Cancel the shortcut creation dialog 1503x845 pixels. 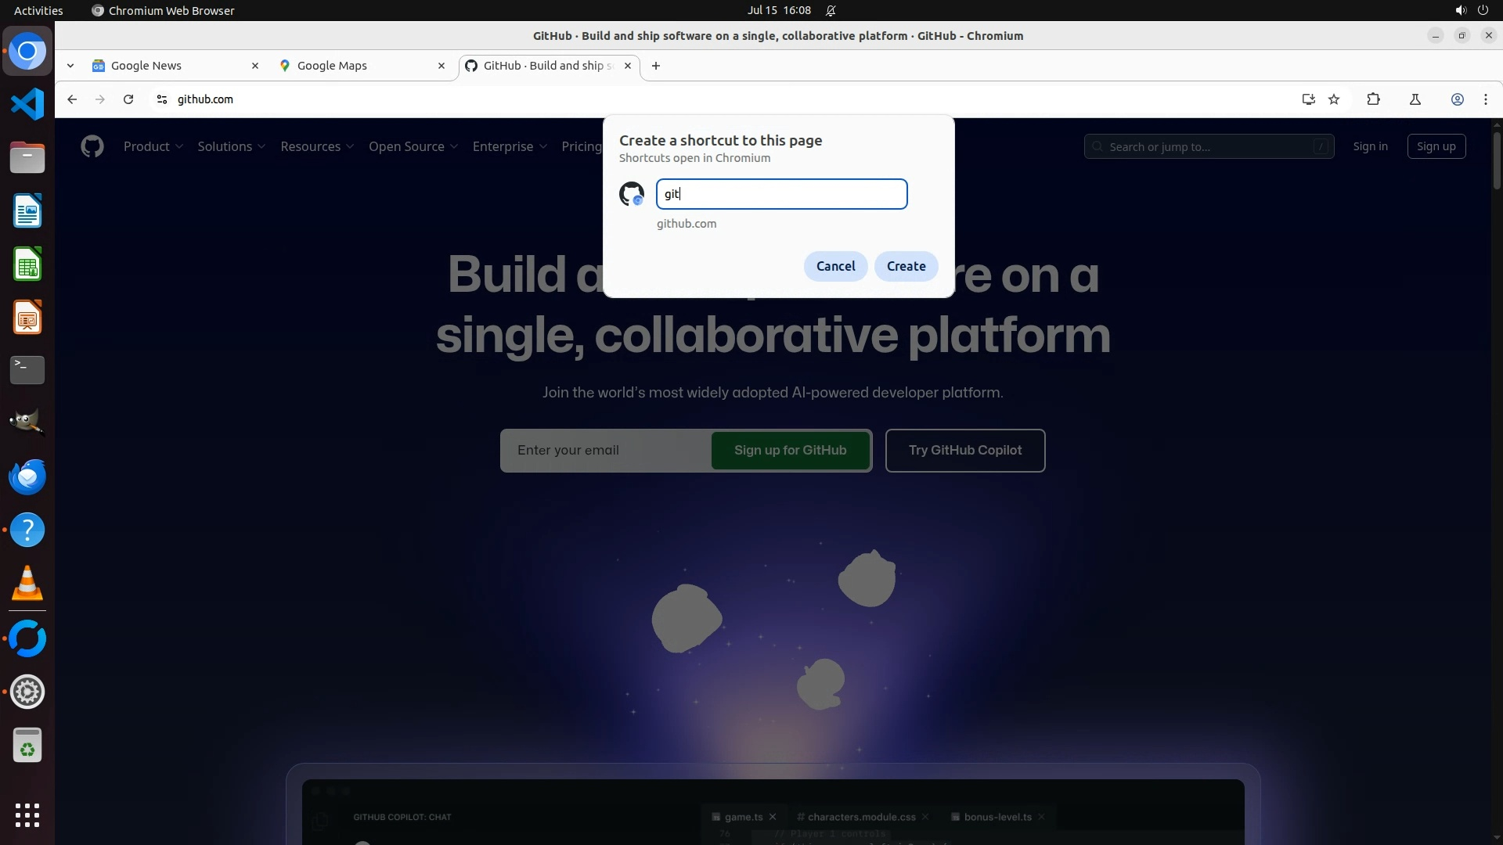[x=835, y=266]
